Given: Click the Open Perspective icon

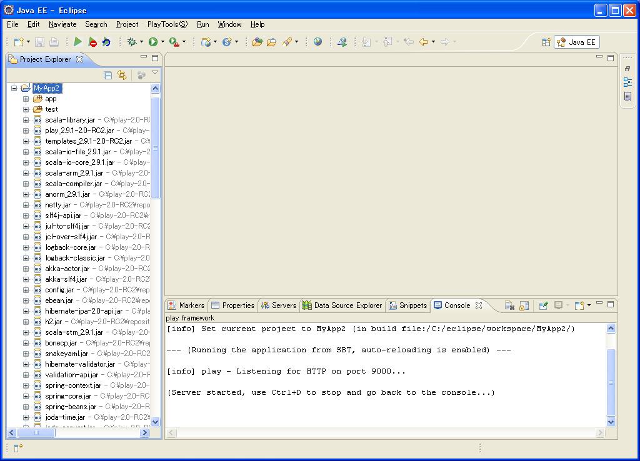Looking at the screenshot, I should pos(546,42).
